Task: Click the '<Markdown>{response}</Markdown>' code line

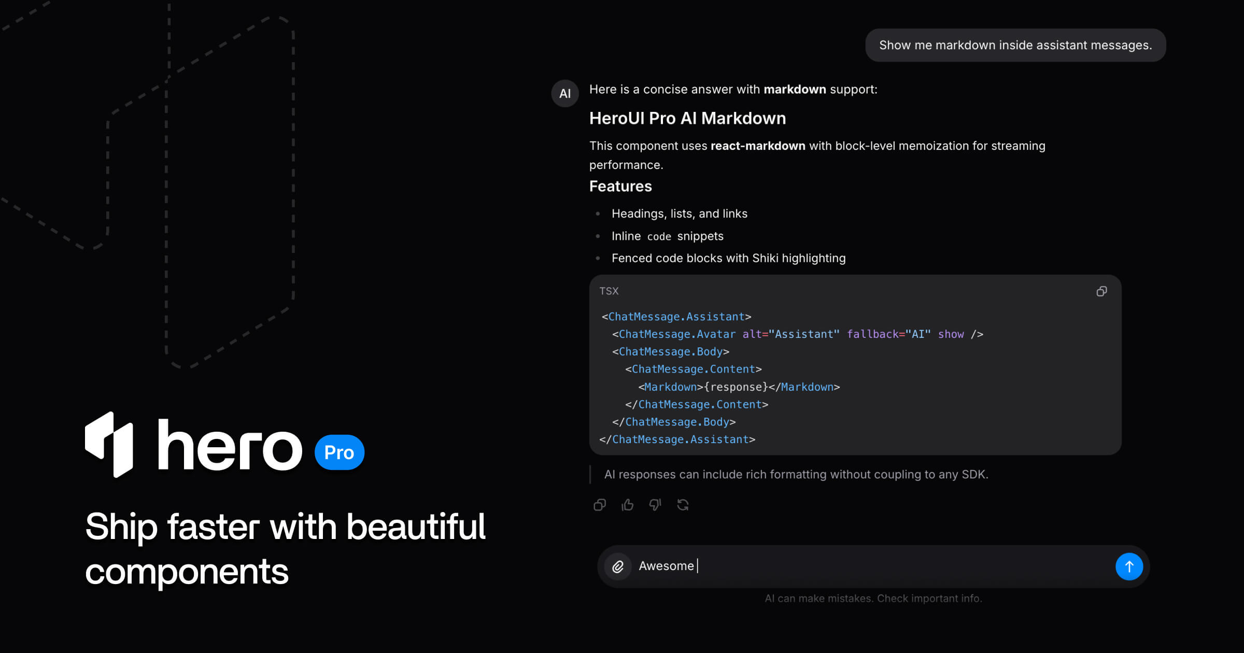Action: click(739, 387)
